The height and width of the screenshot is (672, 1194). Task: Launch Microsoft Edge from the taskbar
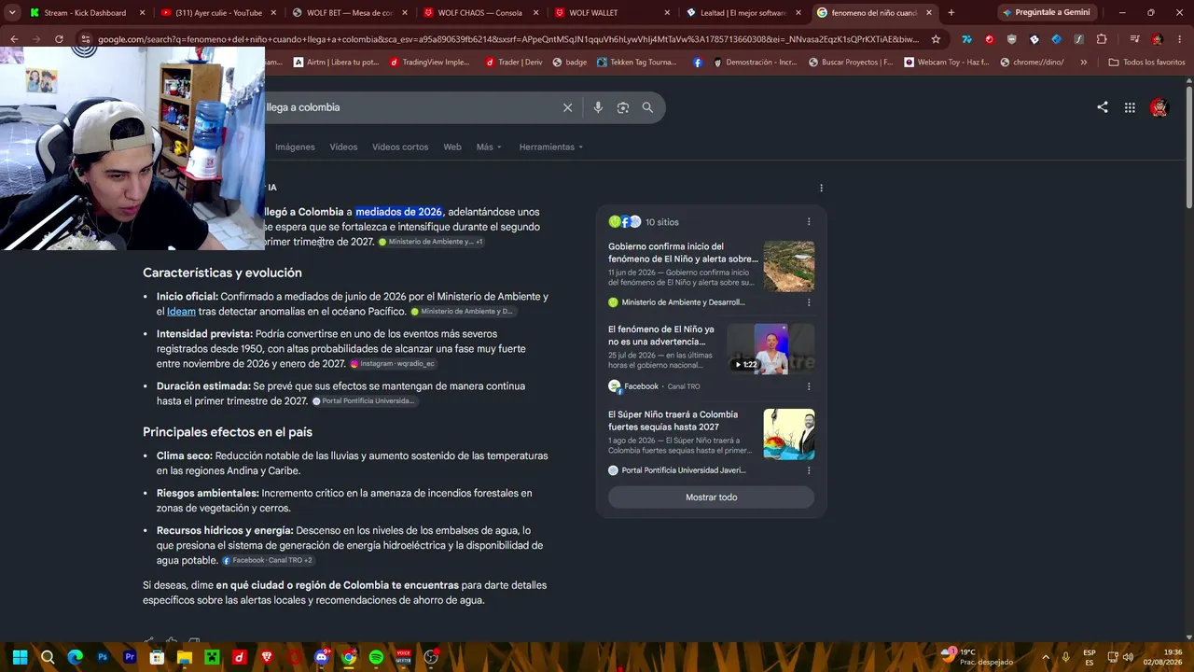(75, 657)
